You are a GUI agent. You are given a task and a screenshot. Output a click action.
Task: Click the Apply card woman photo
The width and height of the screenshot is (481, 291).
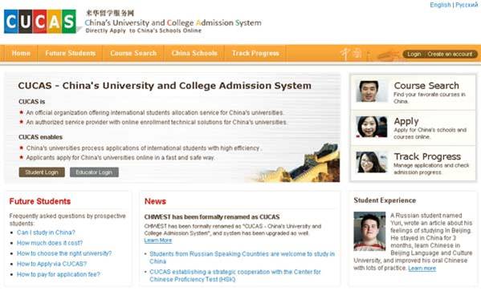pyautogui.click(x=372, y=127)
